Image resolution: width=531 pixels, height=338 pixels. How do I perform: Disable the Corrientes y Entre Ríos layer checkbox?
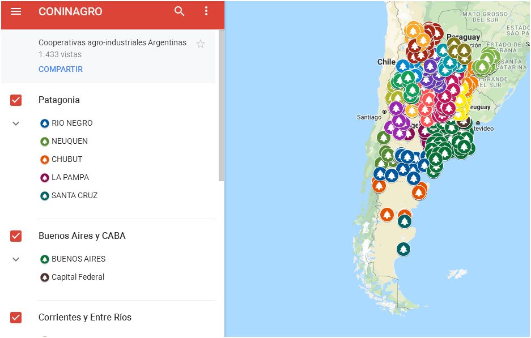[x=16, y=318]
